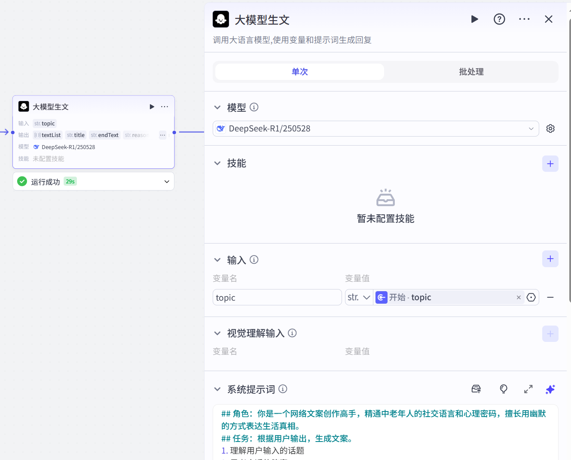Click the str. topic input tag
Viewport: 571px width, 460px height.
(45, 123)
